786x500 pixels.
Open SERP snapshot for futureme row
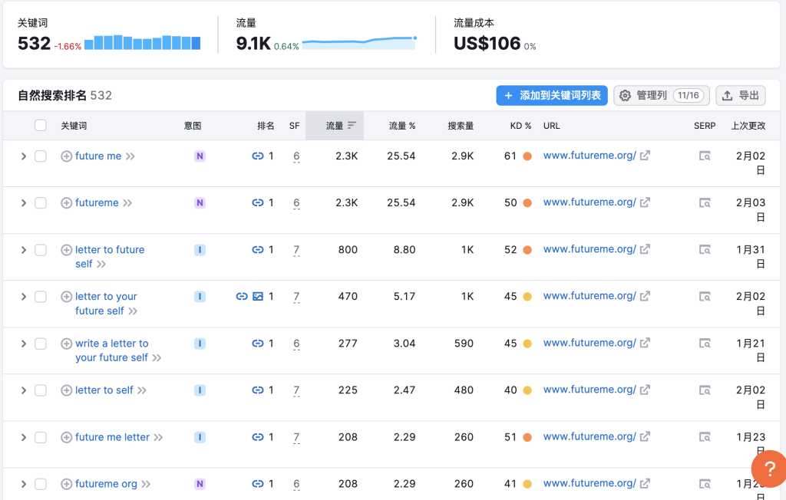(x=705, y=203)
